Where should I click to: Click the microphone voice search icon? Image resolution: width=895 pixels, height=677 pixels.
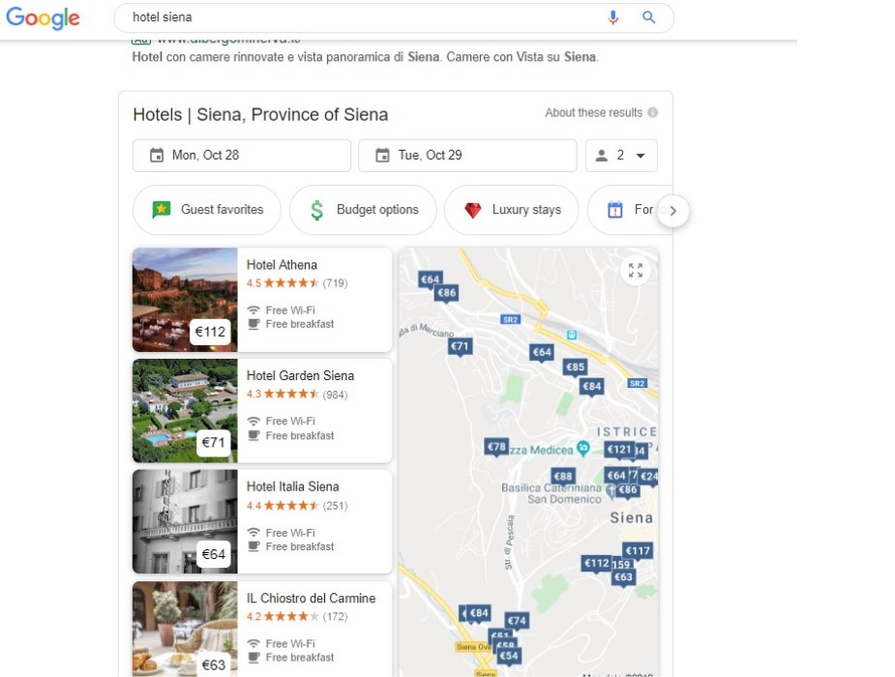click(613, 17)
